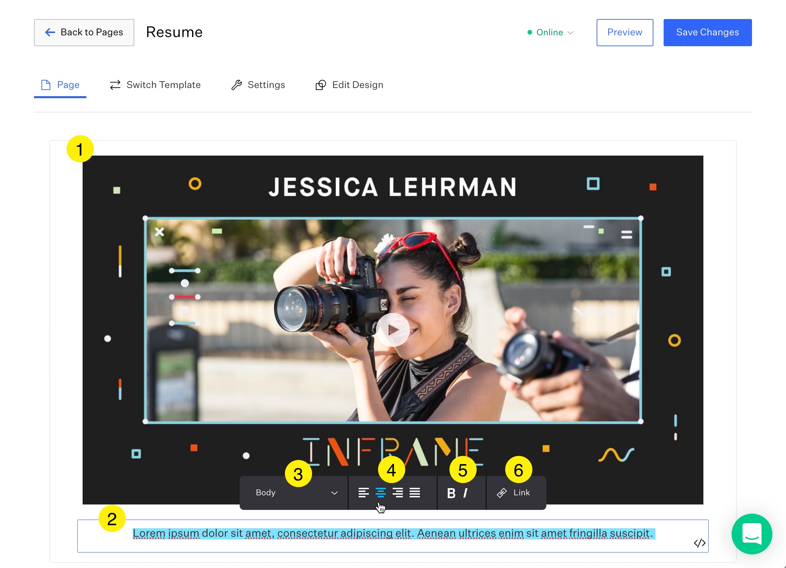Click inside the Lorem ipsum text field
Viewport: 786px width, 568px height.
coord(393,533)
